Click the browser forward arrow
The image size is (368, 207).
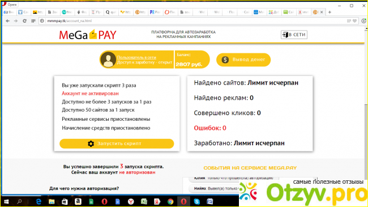point(16,21)
